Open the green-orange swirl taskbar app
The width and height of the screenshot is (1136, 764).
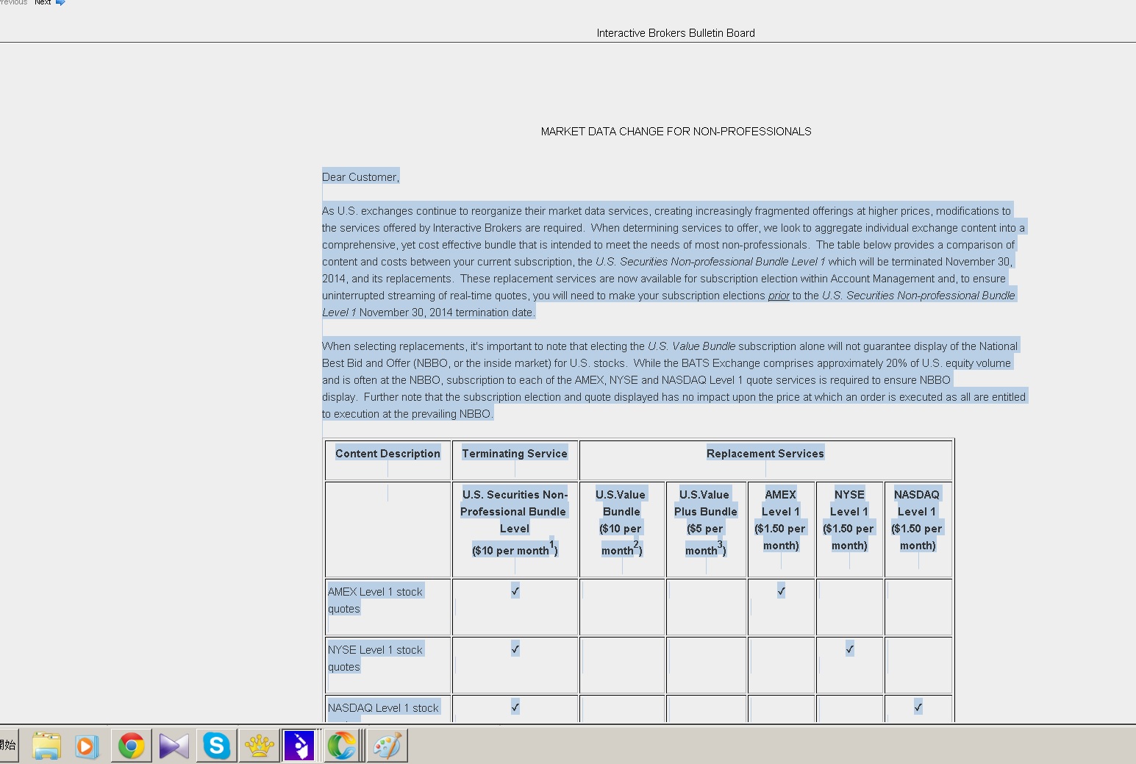(x=342, y=746)
